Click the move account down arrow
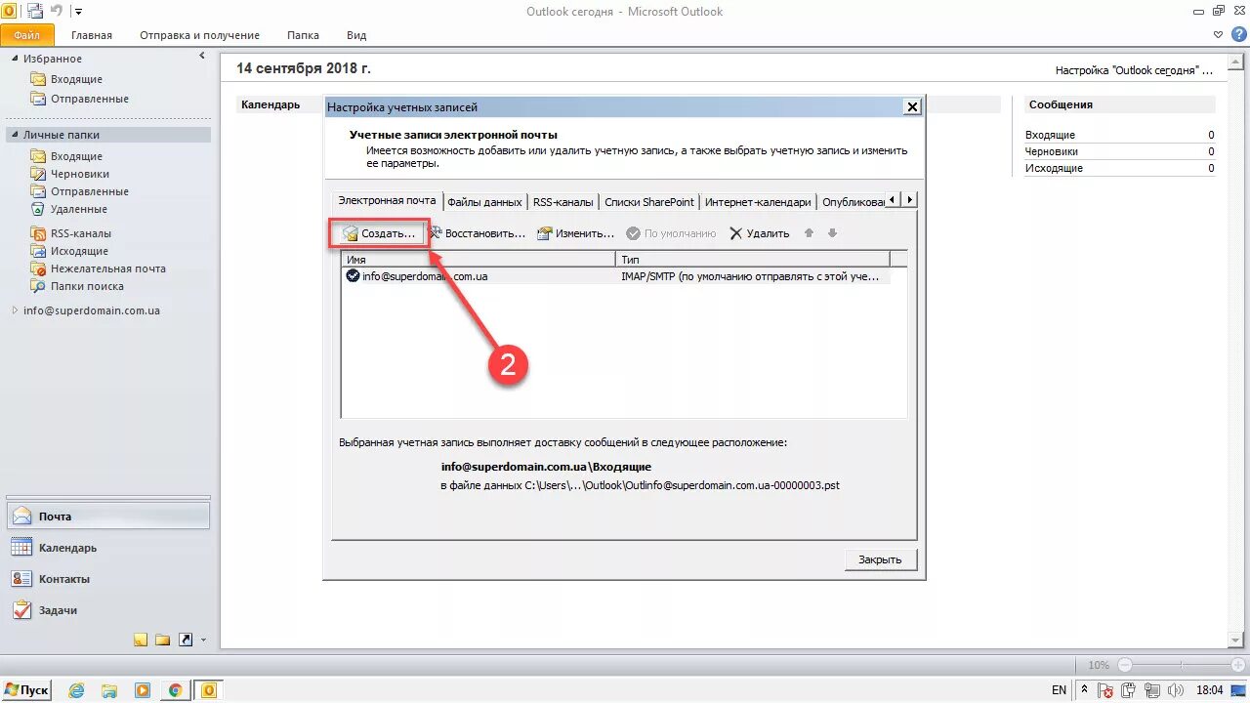 point(832,233)
